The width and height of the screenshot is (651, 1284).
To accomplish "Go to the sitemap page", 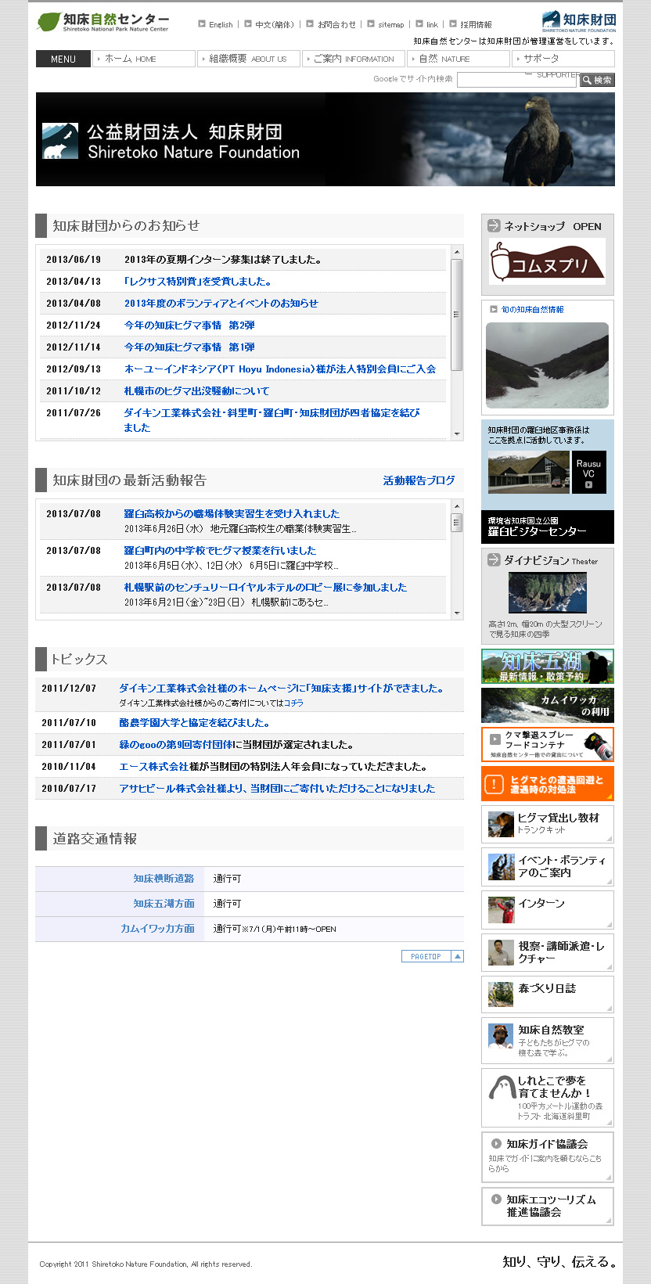I will point(391,25).
